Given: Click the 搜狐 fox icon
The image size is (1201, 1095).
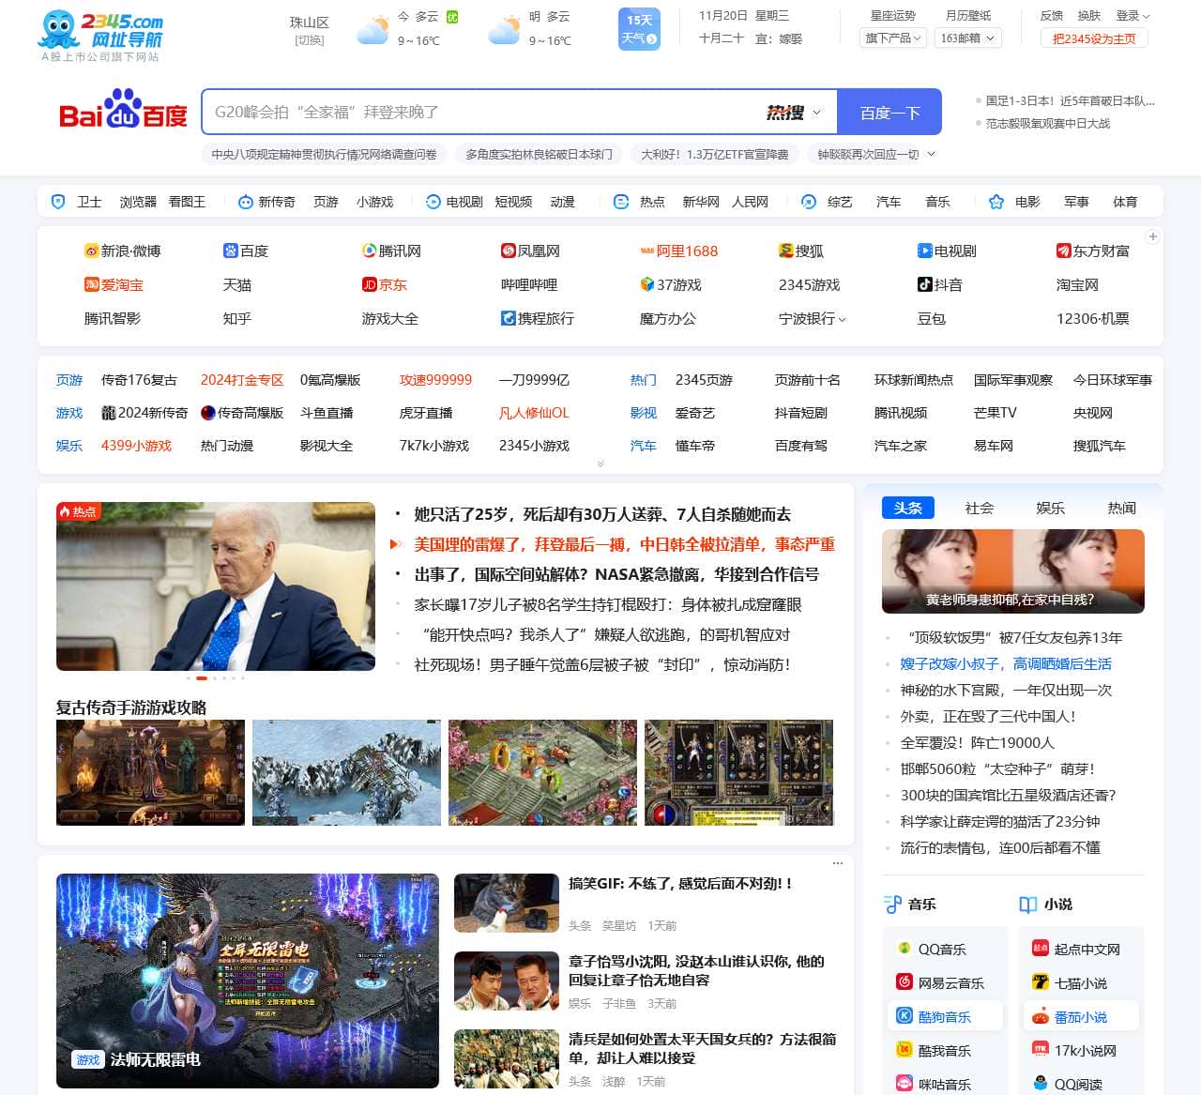Looking at the screenshot, I should click(786, 251).
